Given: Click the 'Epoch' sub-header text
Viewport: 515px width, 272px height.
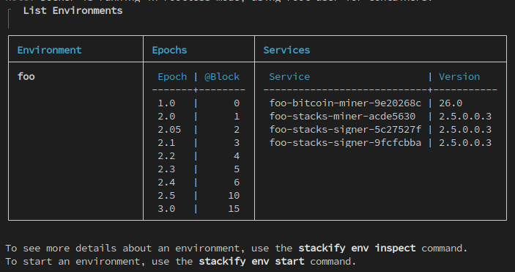Looking at the screenshot, I should tap(172, 77).
